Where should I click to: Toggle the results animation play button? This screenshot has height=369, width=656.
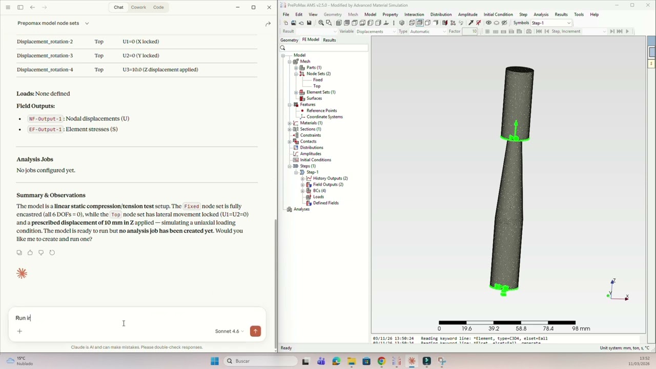[627, 31]
